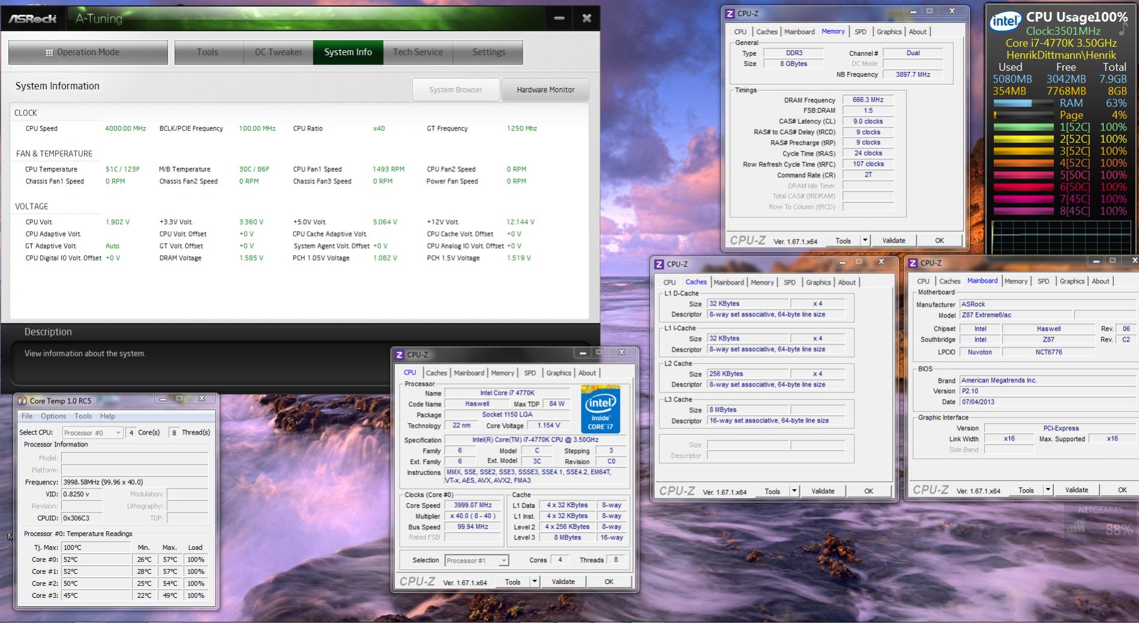The width and height of the screenshot is (1139, 623).
Task: Click the Core Speed value 3999.07 MHz
Action: [x=472, y=505]
